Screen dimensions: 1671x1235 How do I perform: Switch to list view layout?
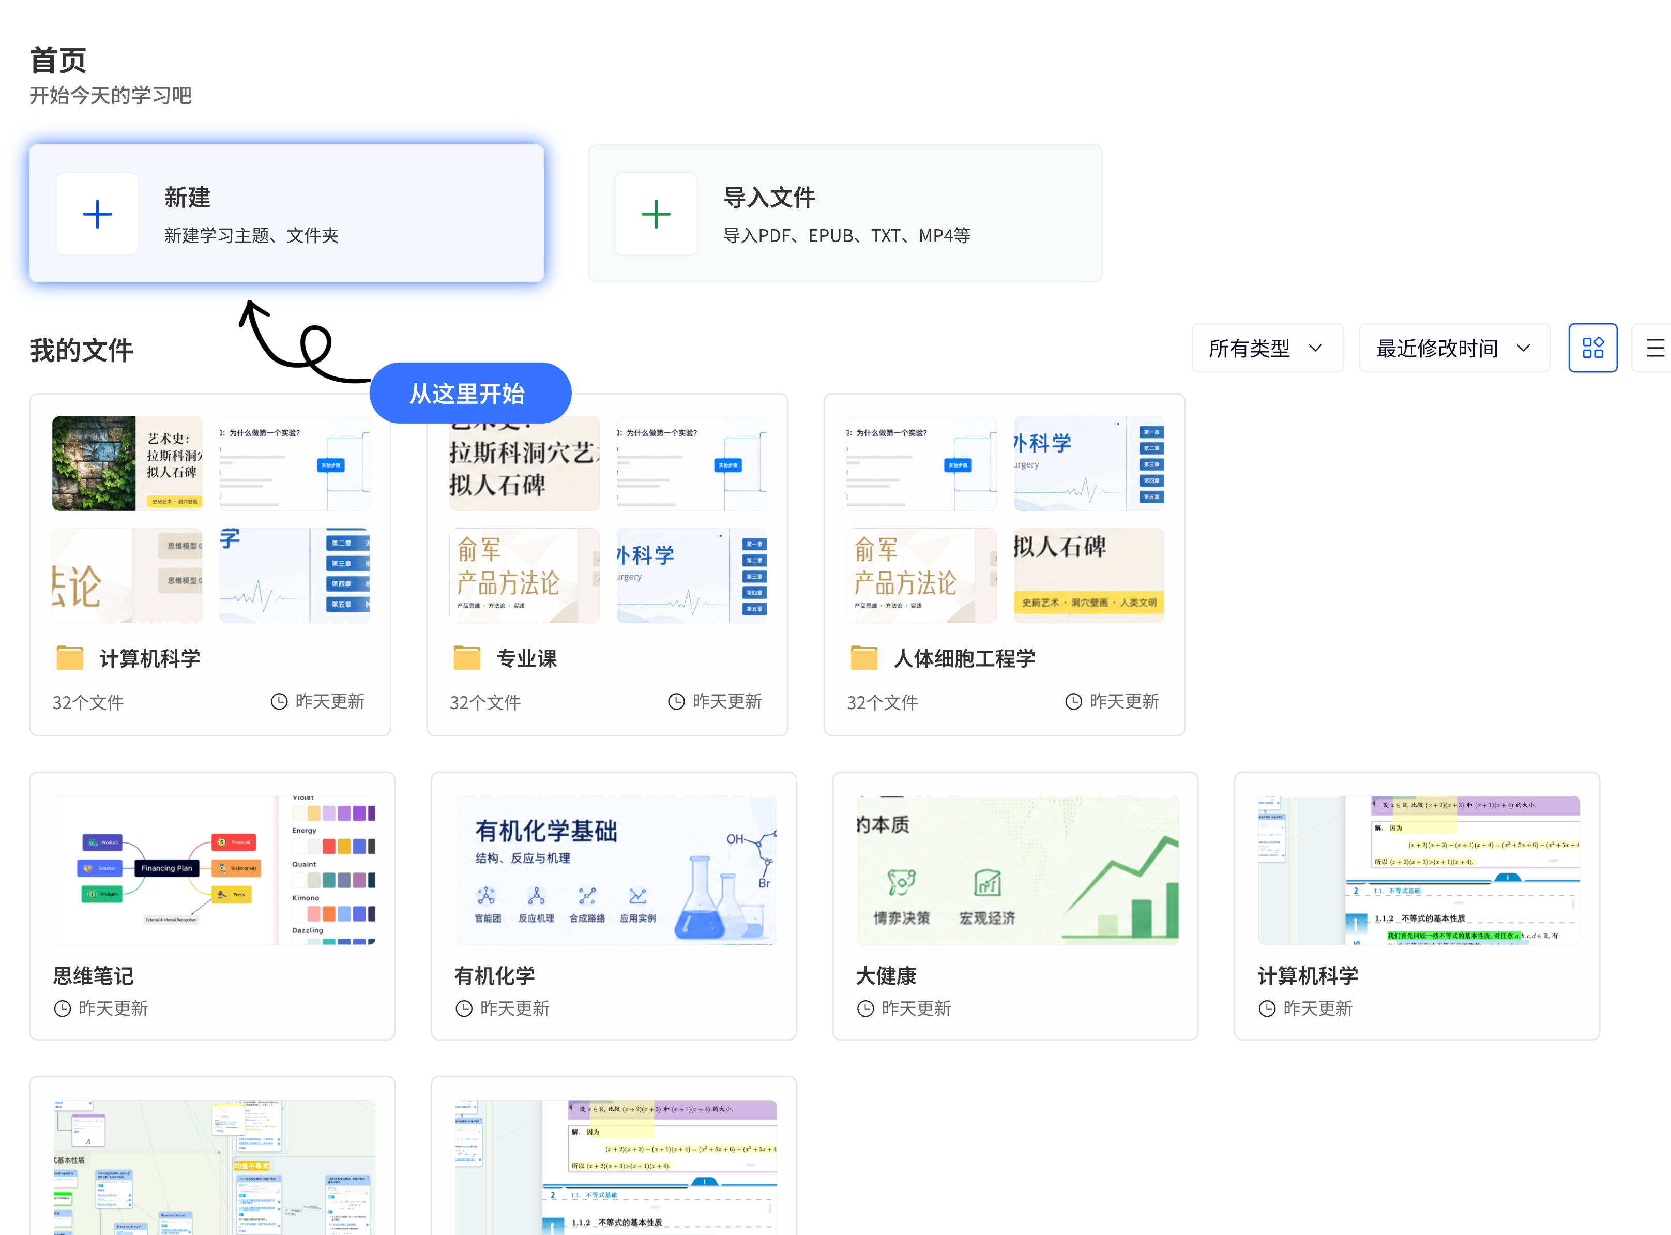point(1654,348)
